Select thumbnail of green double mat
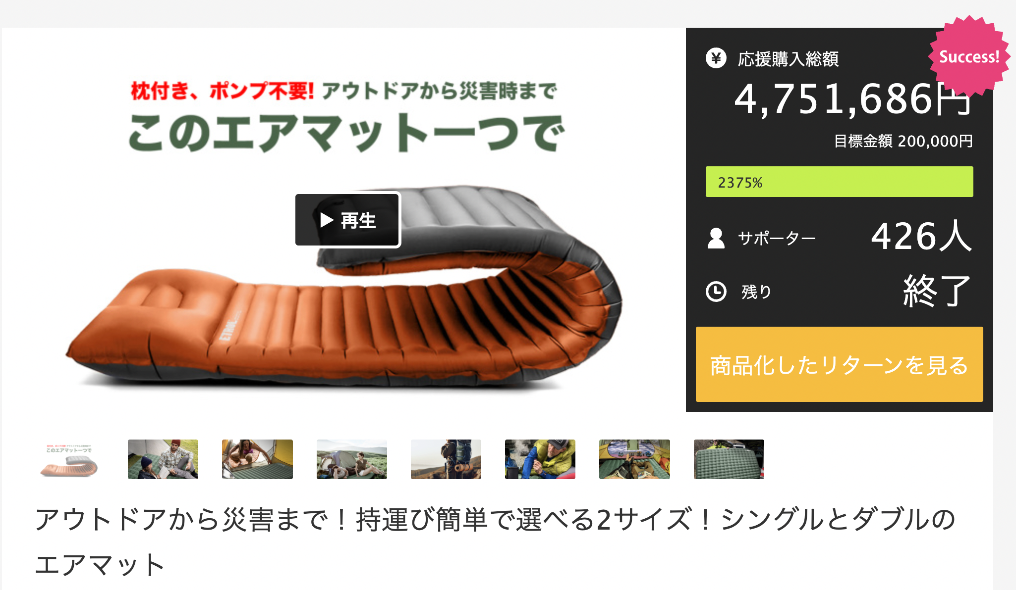The image size is (1016, 590). (729, 459)
